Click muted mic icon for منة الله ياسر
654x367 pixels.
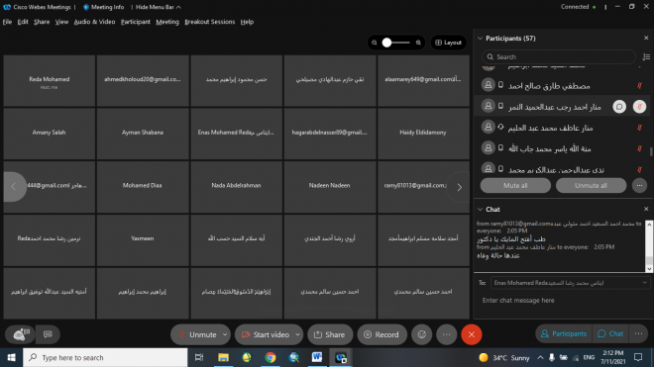[639, 148]
